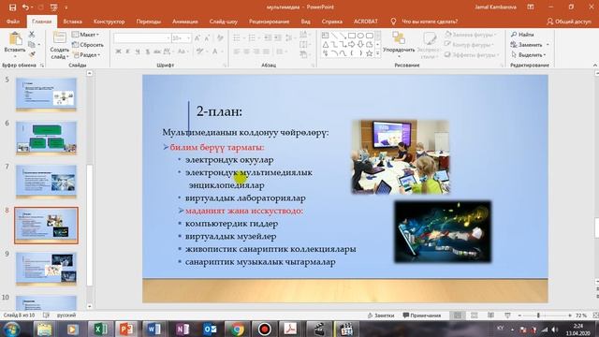Click the Найти find button
The width and height of the screenshot is (599, 337).
(x=522, y=35)
